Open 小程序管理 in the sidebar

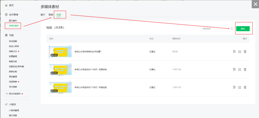pos(14,110)
